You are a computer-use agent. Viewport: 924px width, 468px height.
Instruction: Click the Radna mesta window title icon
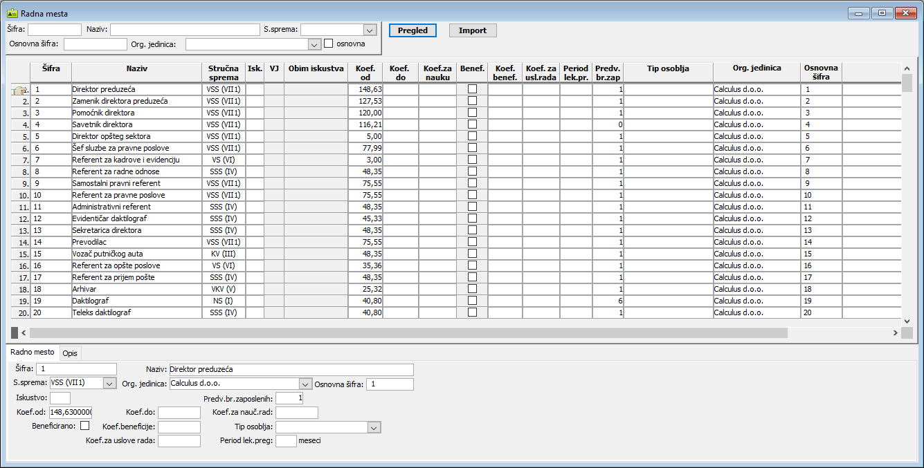coord(12,13)
